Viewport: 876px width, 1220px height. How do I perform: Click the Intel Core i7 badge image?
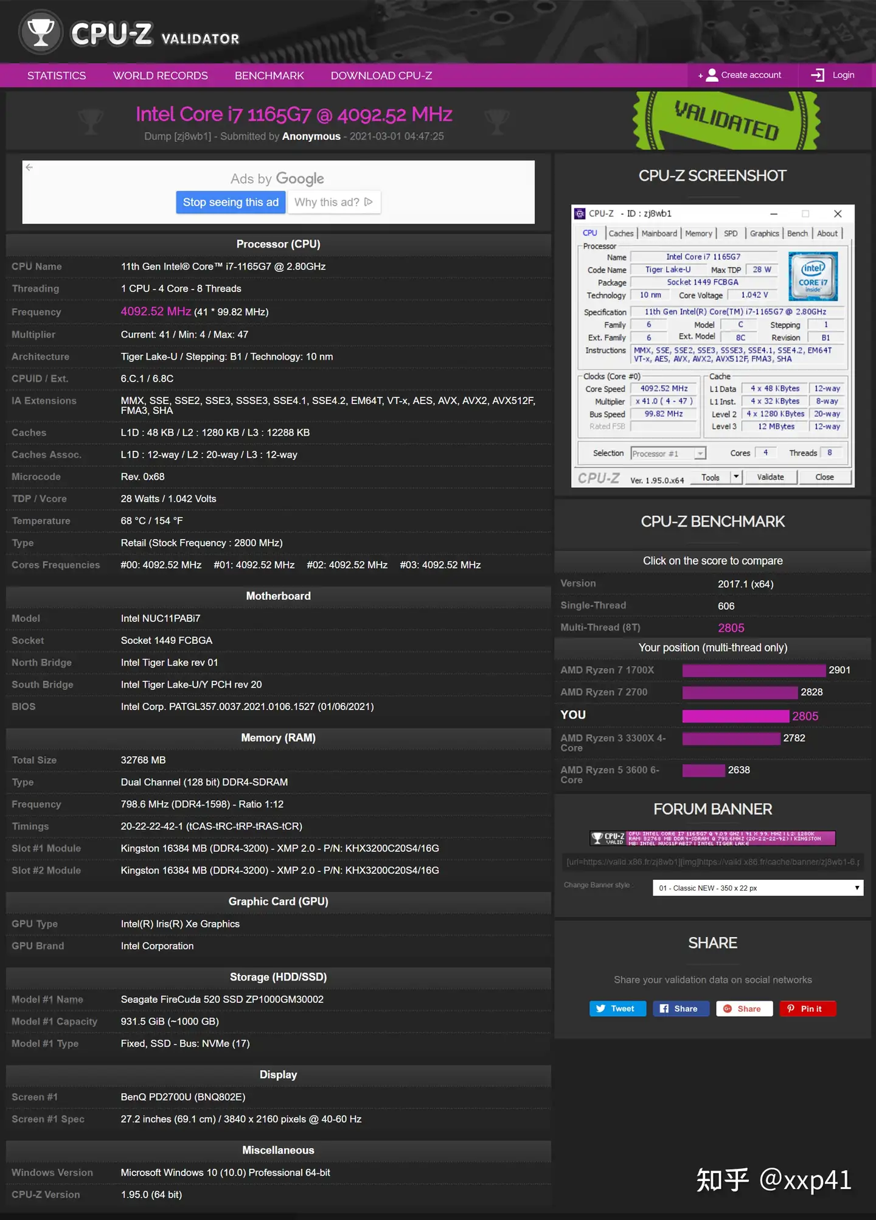pyautogui.click(x=813, y=276)
